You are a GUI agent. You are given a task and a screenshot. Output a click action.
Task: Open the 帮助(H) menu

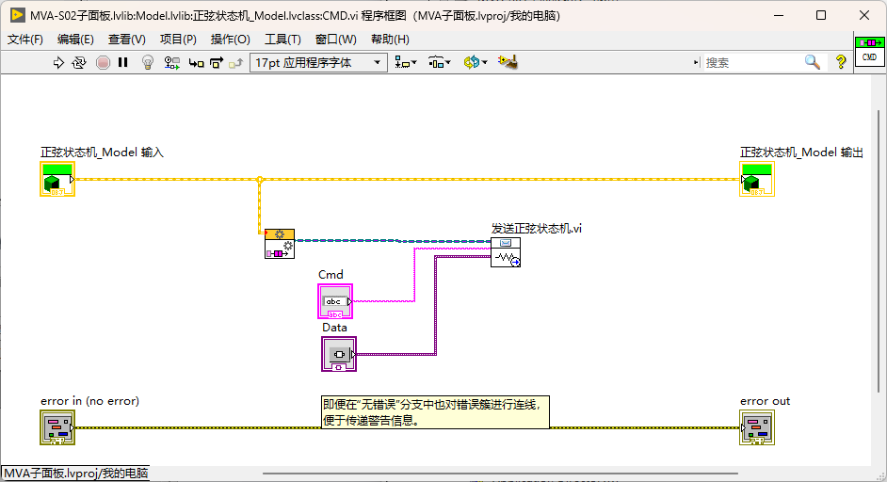[x=390, y=39]
